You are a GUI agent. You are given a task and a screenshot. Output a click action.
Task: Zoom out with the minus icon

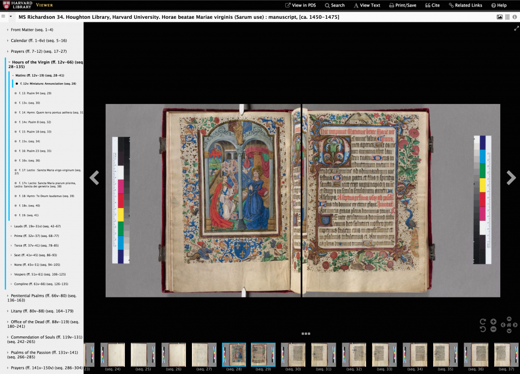pos(494,329)
